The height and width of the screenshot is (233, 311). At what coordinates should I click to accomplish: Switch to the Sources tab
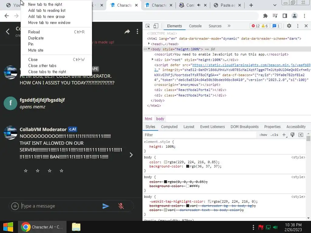point(215,26)
